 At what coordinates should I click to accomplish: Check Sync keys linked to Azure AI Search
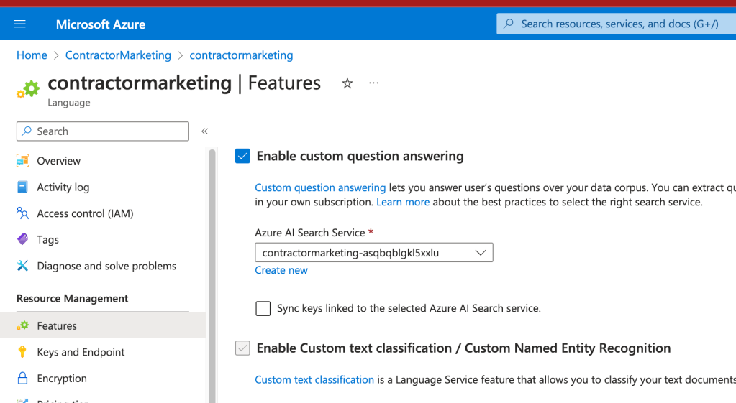pyautogui.click(x=263, y=308)
